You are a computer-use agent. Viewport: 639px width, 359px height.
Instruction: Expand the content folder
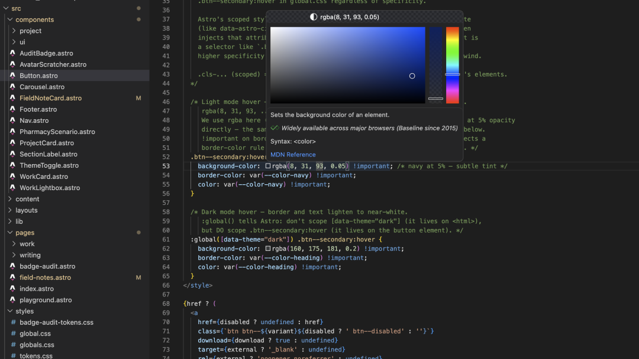coord(10,199)
